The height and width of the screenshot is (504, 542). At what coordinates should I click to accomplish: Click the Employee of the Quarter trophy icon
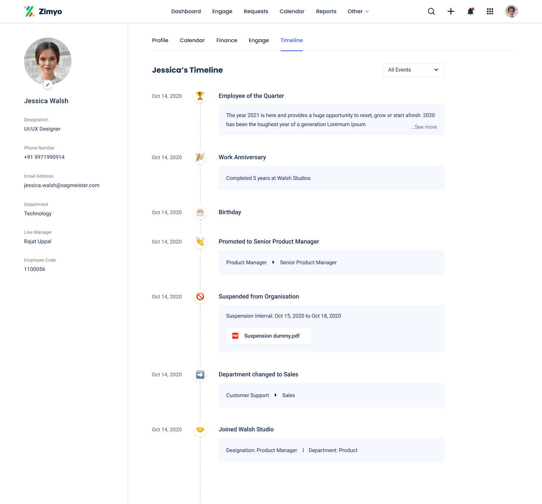200,96
